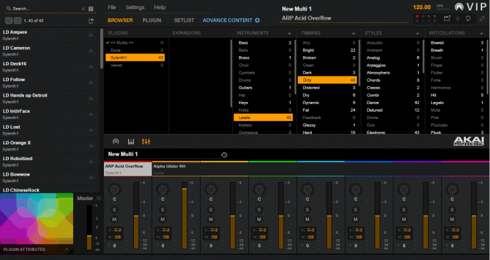Select the LD Robotized patch
490x260 pixels.
pyautogui.click(x=50, y=161)
